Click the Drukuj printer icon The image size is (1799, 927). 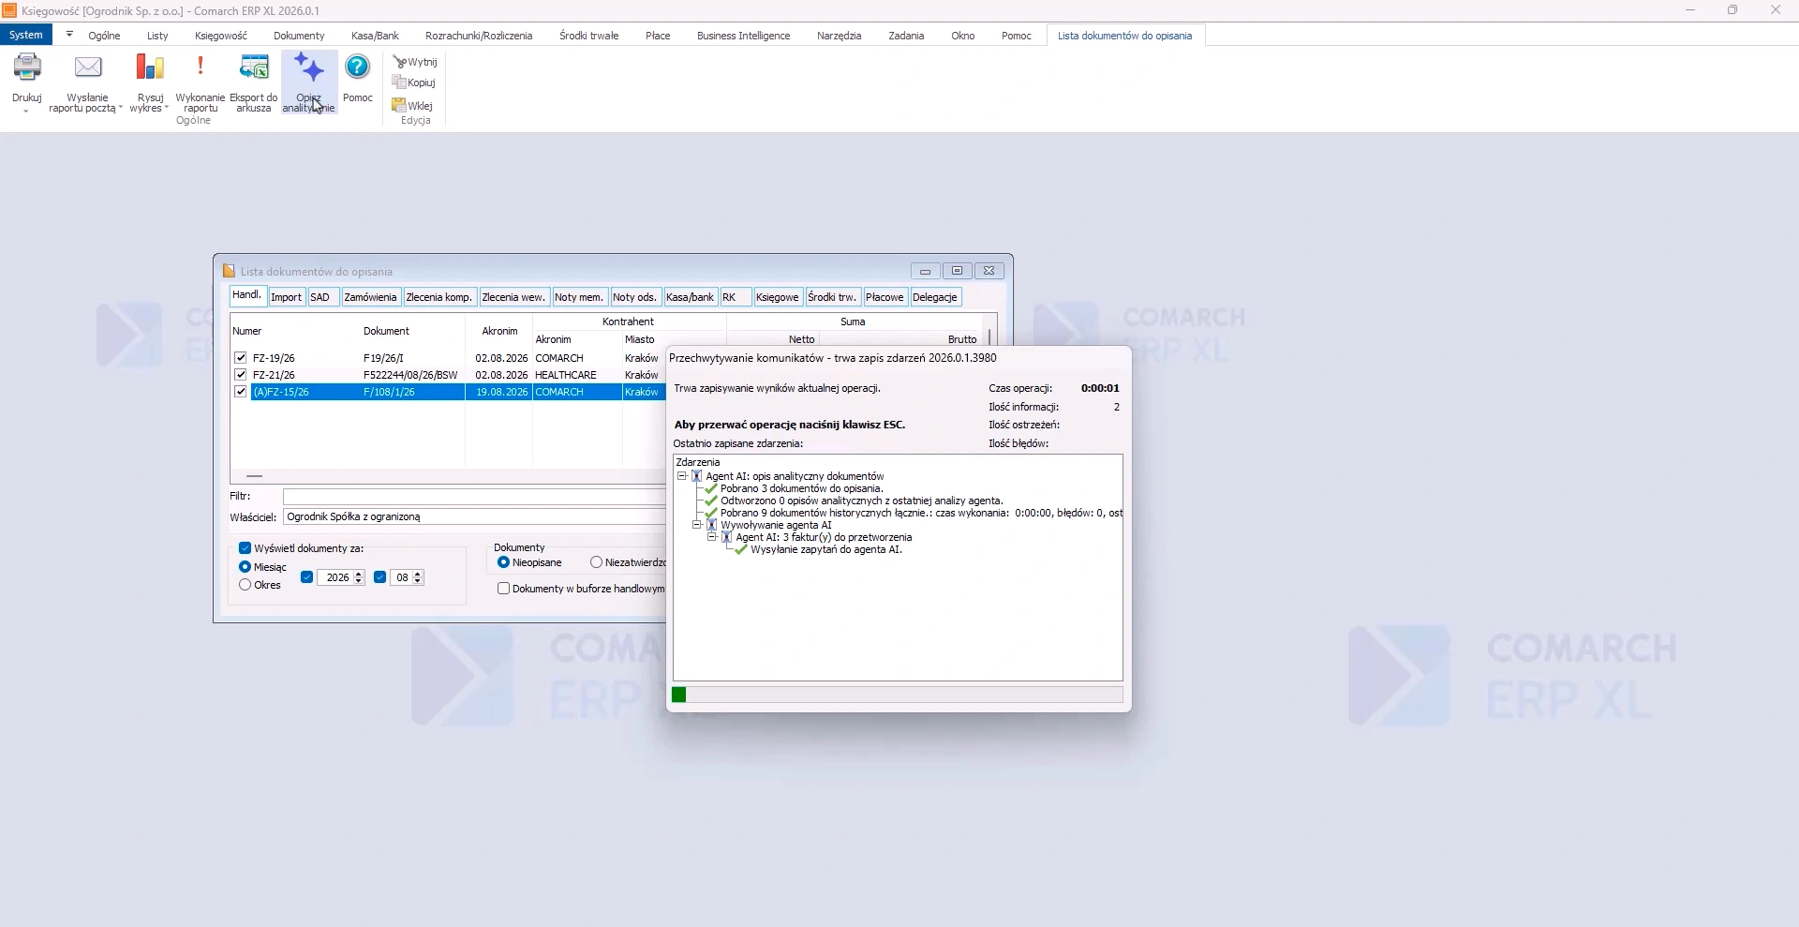click(27, 67)
